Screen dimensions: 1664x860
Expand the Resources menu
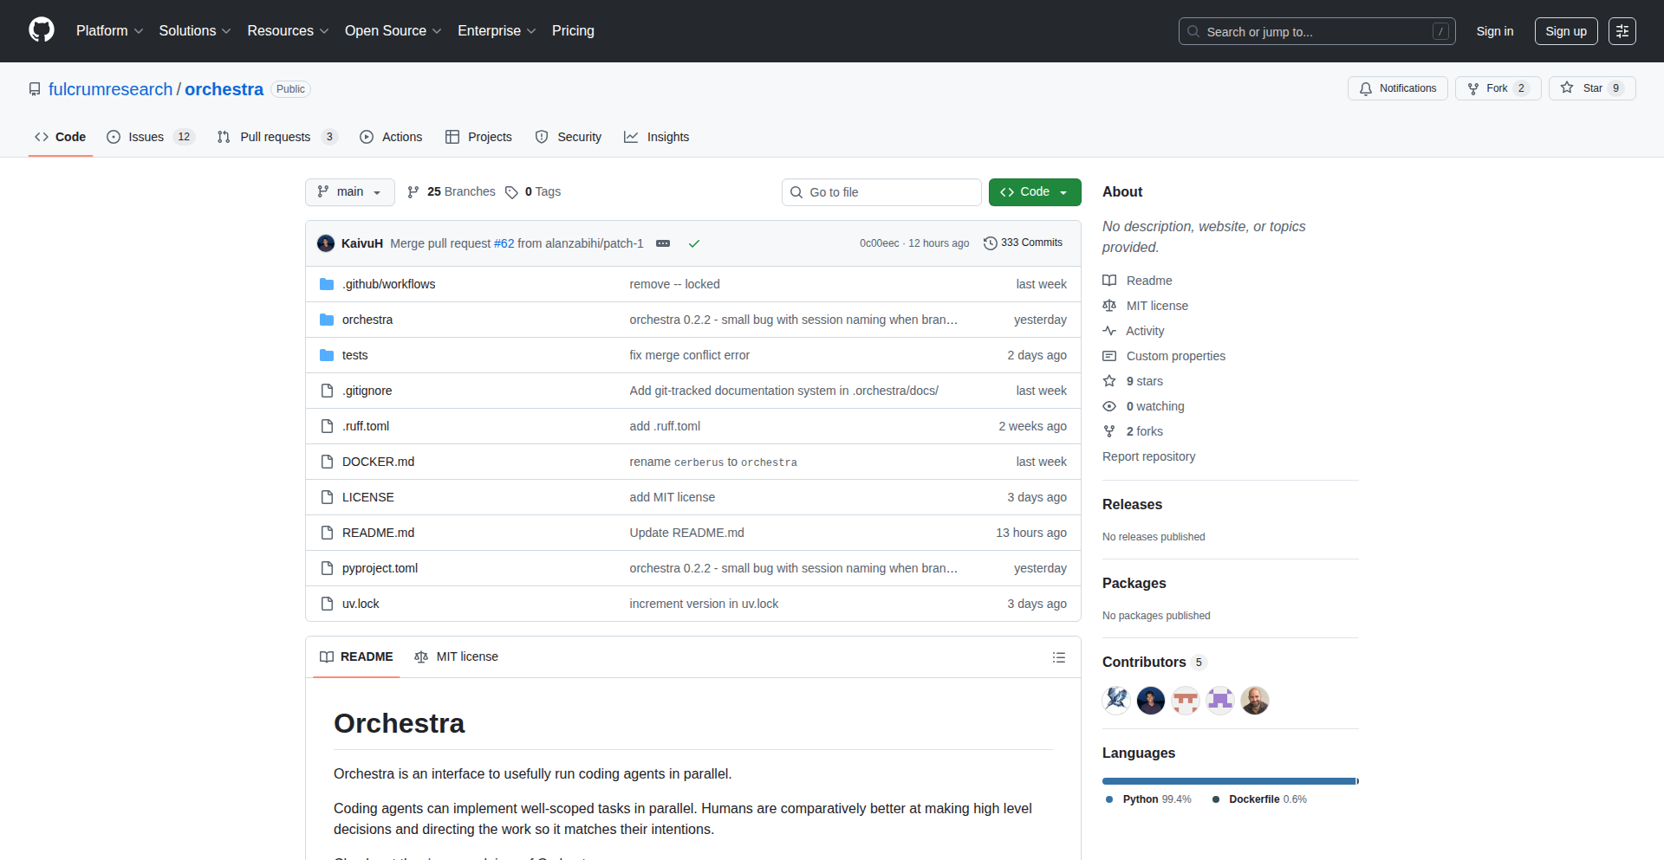(x=288, y=31)
